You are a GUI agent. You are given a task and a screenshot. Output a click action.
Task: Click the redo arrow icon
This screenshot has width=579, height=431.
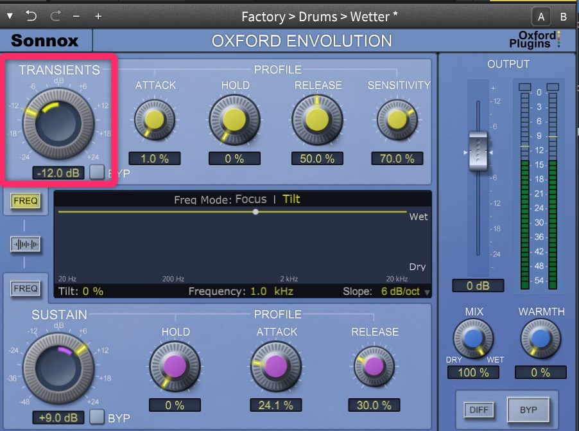pos(55,16)
